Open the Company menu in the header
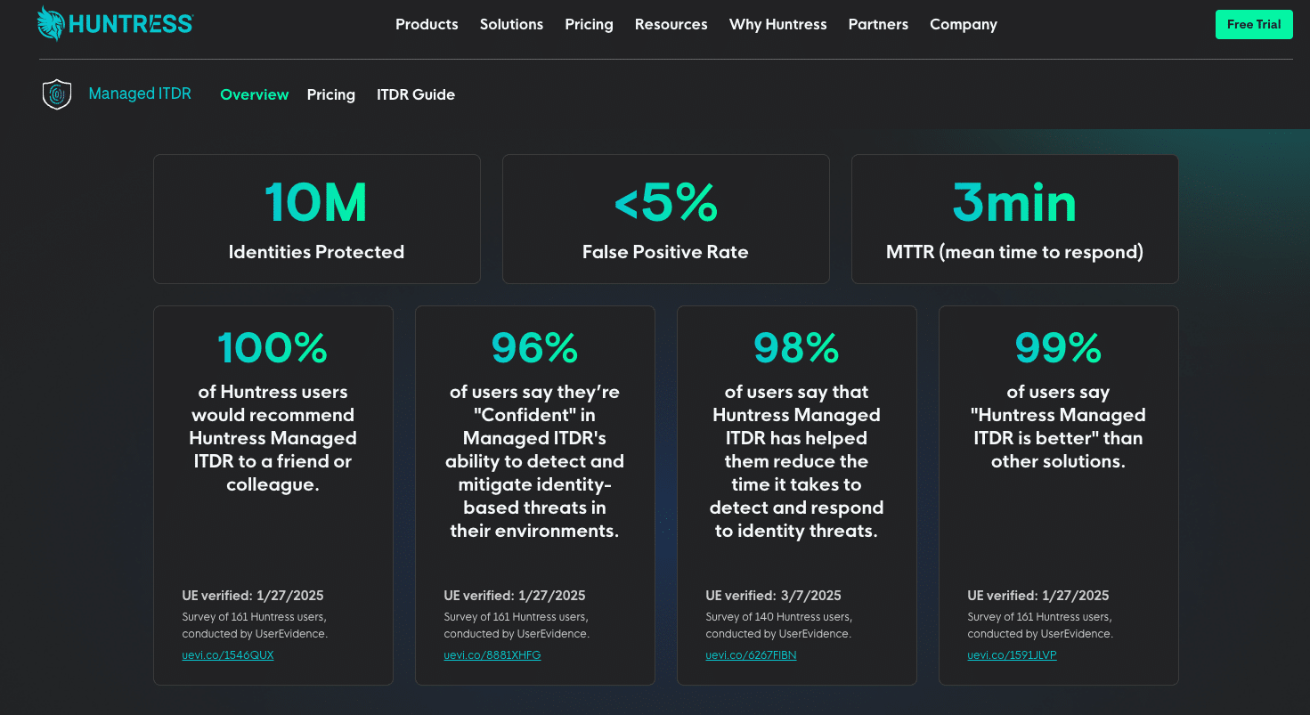The width and height of the screenshot is (1310, 715). (x=963, y=24)
